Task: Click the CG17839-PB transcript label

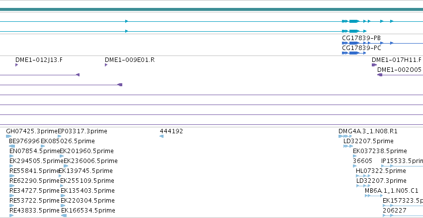Action: tap(361, 38)
